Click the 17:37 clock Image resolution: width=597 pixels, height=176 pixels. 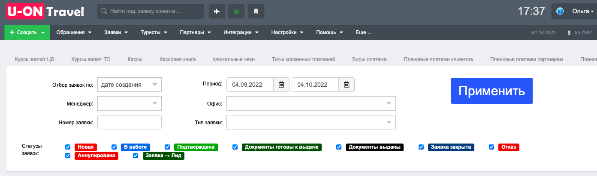coord(531,12)
